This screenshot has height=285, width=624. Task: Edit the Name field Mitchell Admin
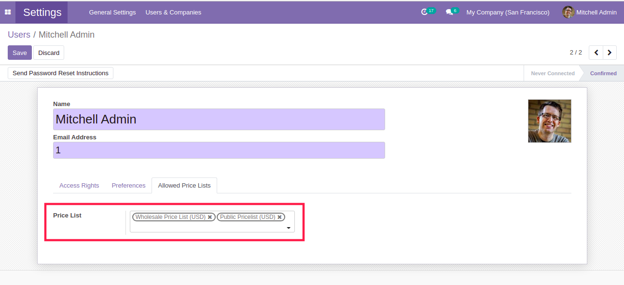219,119
